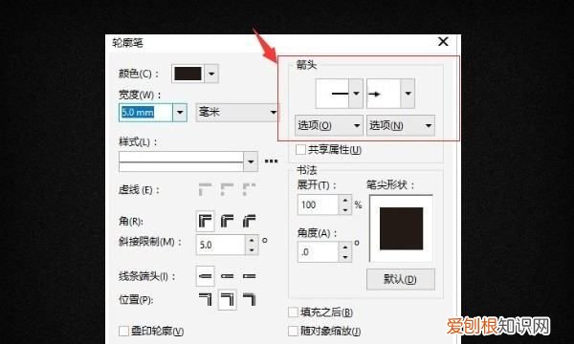
Task: Click the calligraphy angle 角度 field
Action: [319, 252]
